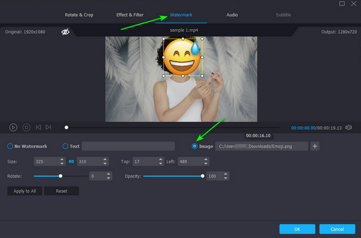Jump to the previous frame
The width and height of the screenshot is (361, 238).
pyautogui.click(x=38, y=128)
